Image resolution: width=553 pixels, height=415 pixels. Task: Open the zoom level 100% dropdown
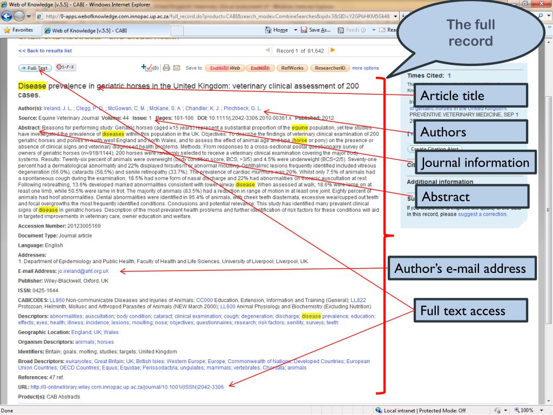[x=541, y=411]
